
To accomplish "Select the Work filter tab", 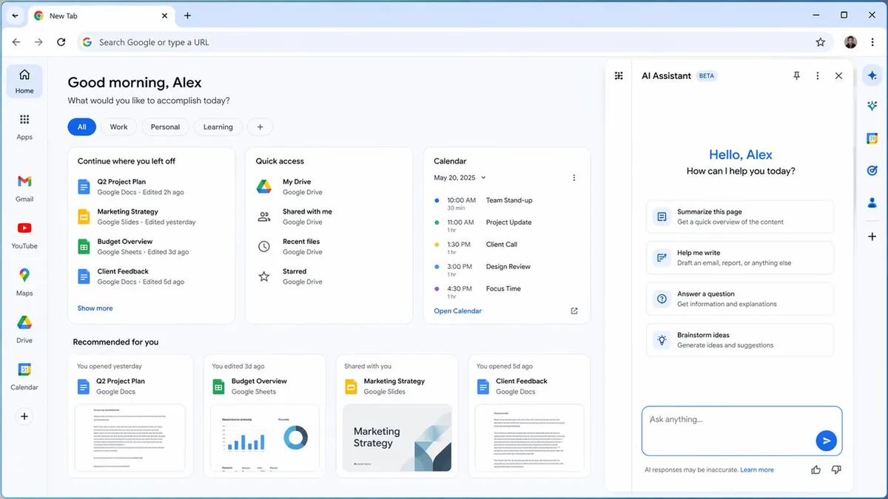I will tap(118, 127).
